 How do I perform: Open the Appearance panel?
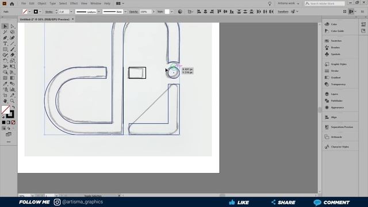tap(338, 108)
